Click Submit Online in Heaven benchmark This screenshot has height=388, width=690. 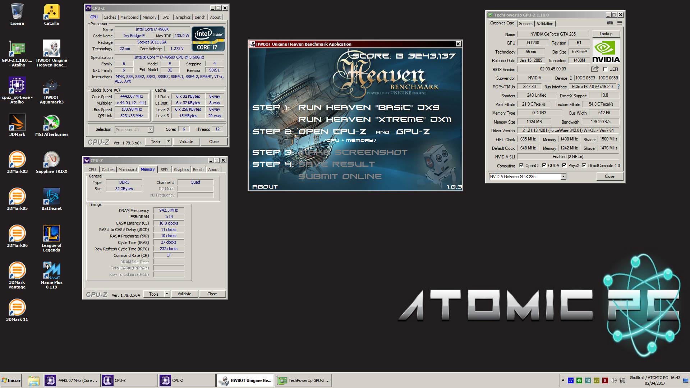click(340, 176)
